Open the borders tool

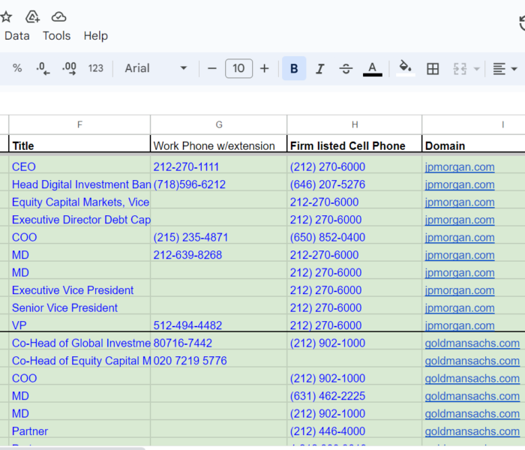click(433, 69)
